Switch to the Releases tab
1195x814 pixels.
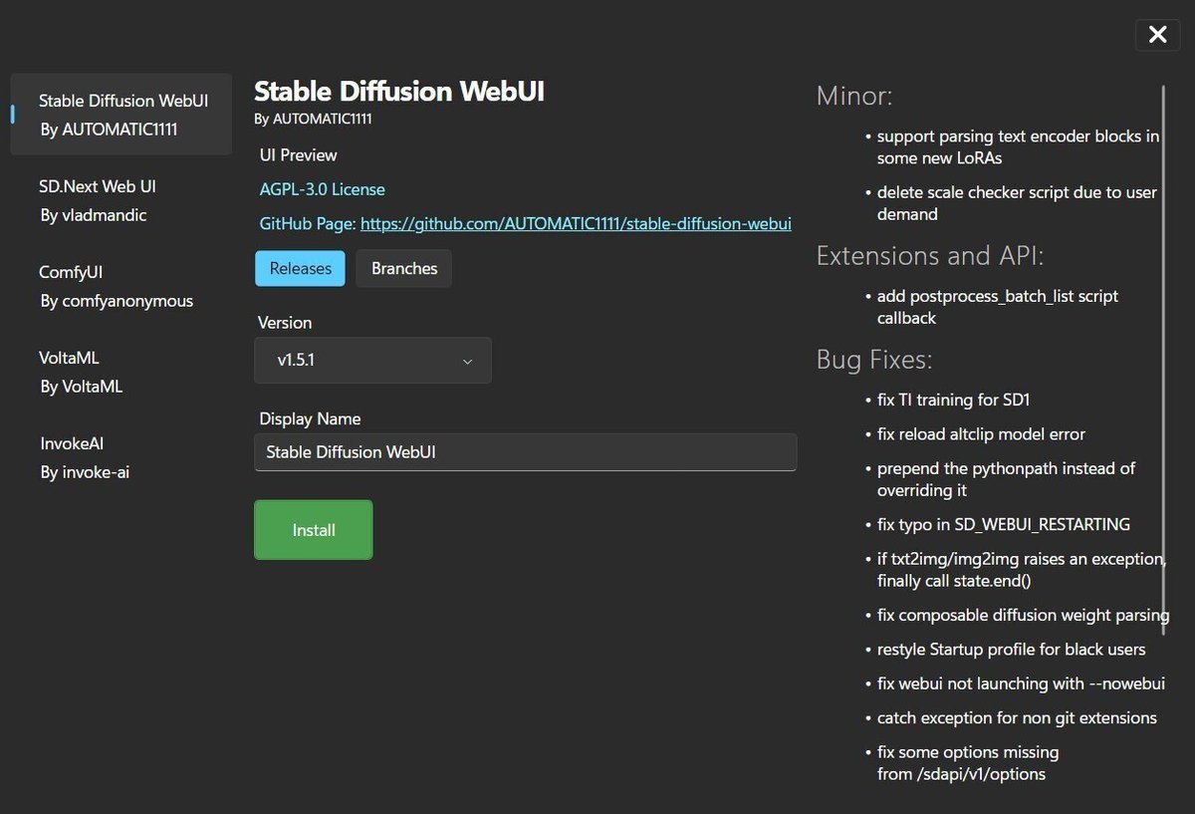300,268
